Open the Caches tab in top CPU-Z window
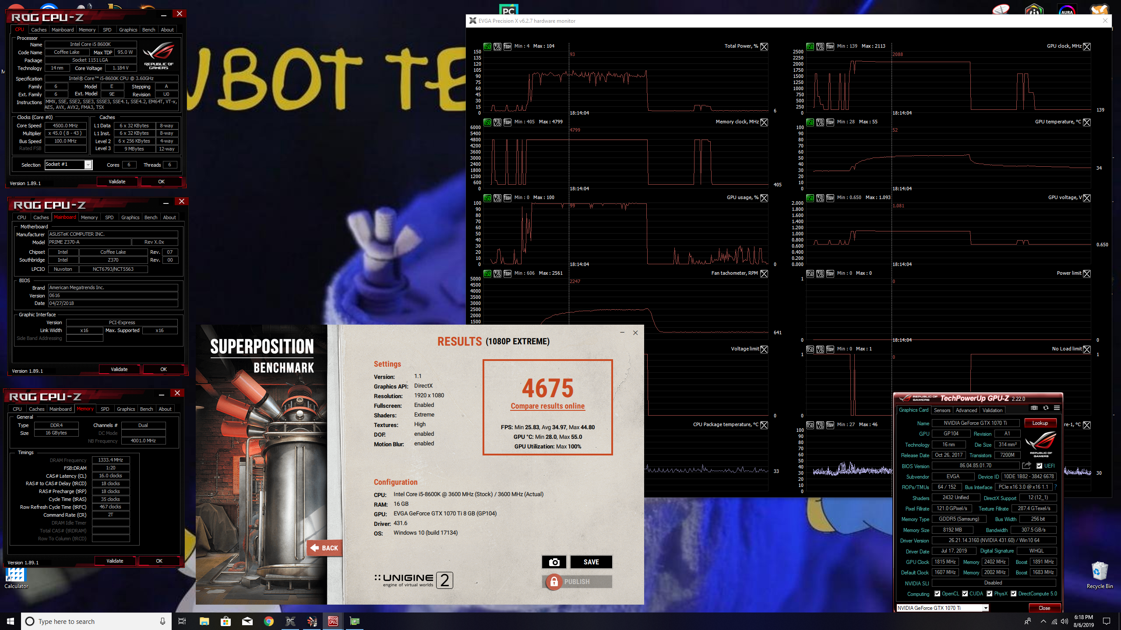 [x=39, y=30]
